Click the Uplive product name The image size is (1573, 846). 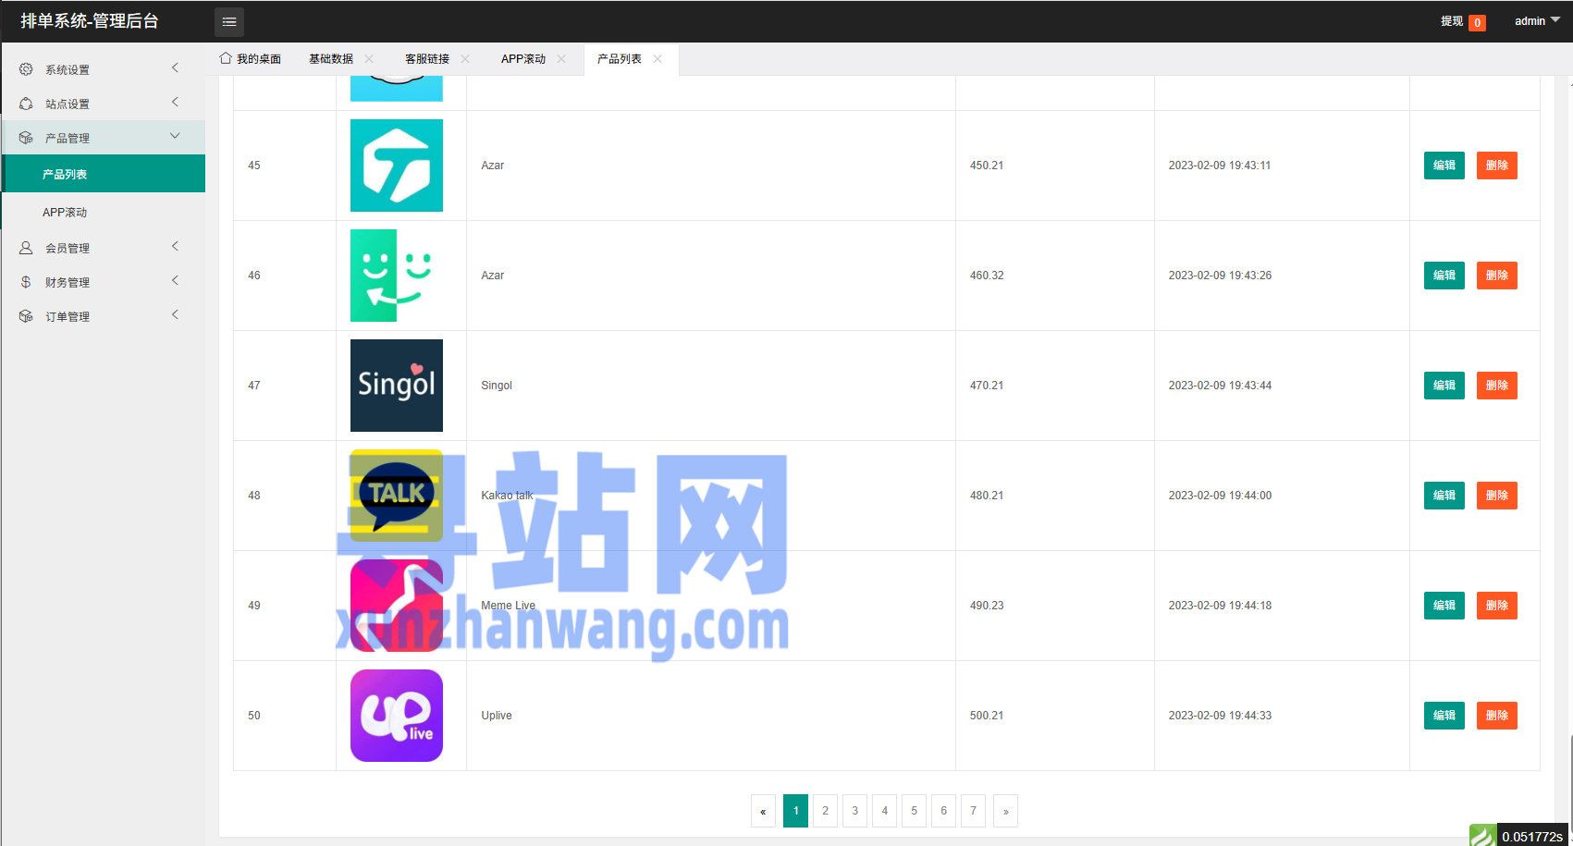(x=497, y=716)
